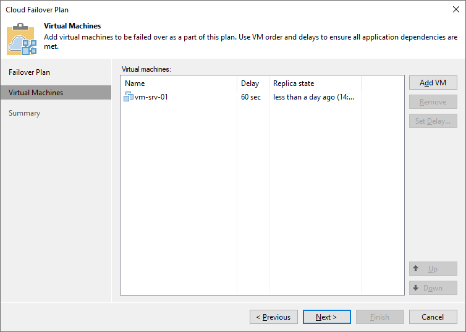Sort list by the Delay column header
The height and width of the screenshot is (332, 466).
click(250, 83)
